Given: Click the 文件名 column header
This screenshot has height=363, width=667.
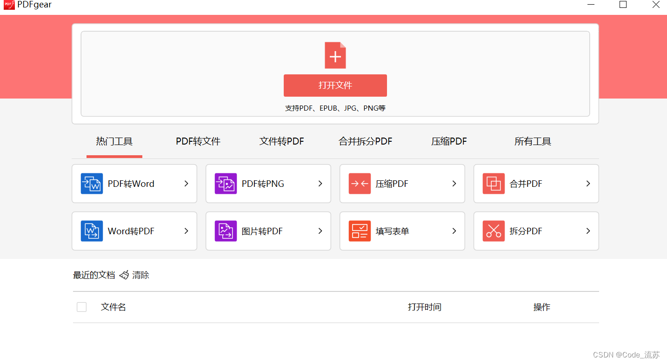Looking at the screenshot, I should (x=113, y=307).
